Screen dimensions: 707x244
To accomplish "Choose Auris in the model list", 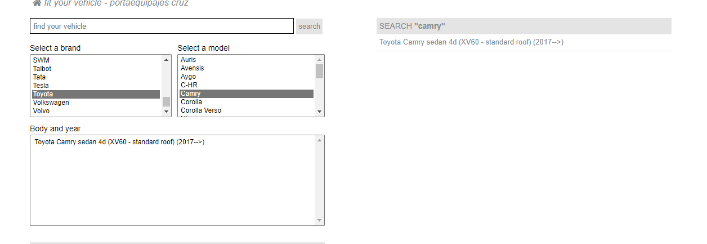I will pos(247,60).
